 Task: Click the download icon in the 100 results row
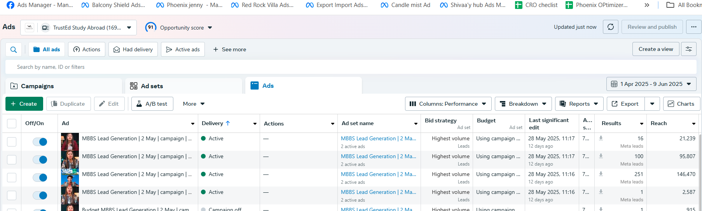tap(601, 156)
